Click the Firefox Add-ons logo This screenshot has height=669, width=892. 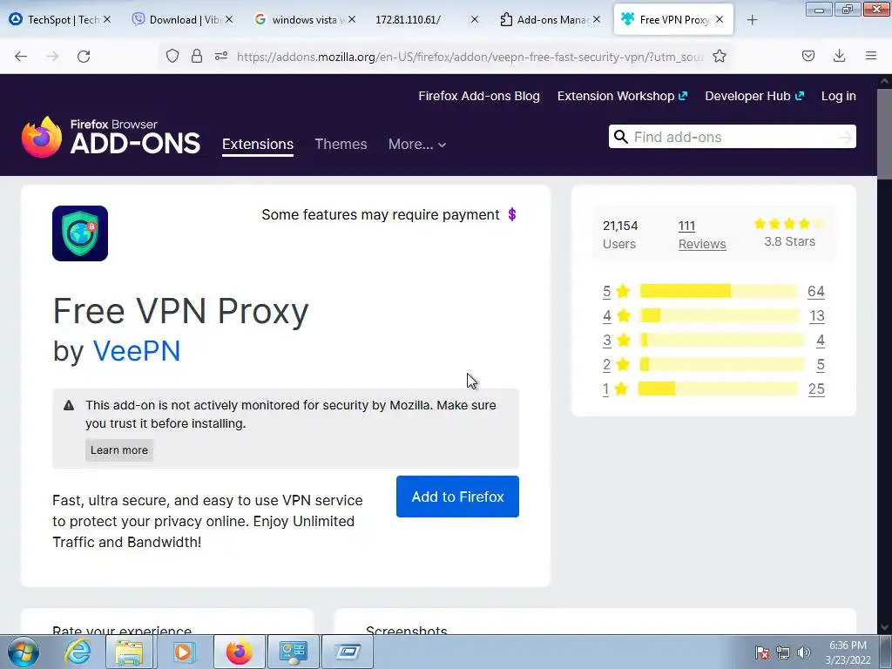point(111,137)
